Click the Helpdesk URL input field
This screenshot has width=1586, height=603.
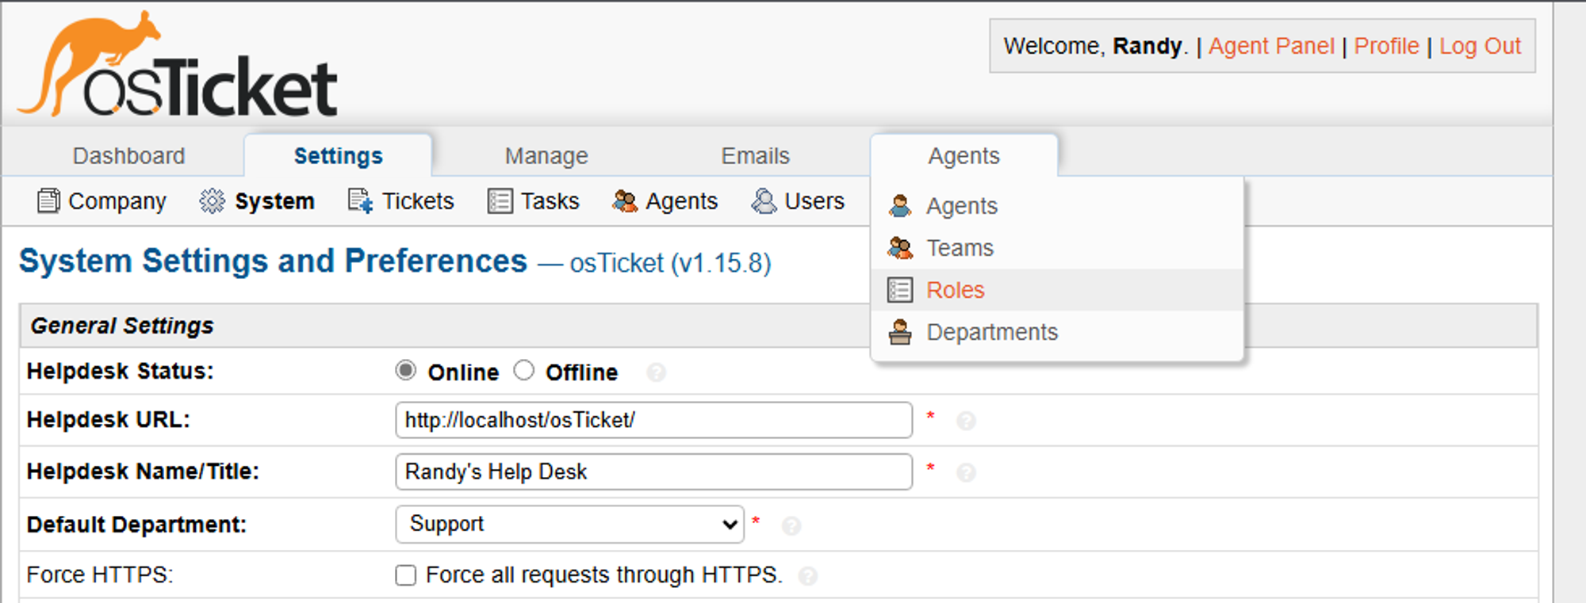[x=653, y=420]
